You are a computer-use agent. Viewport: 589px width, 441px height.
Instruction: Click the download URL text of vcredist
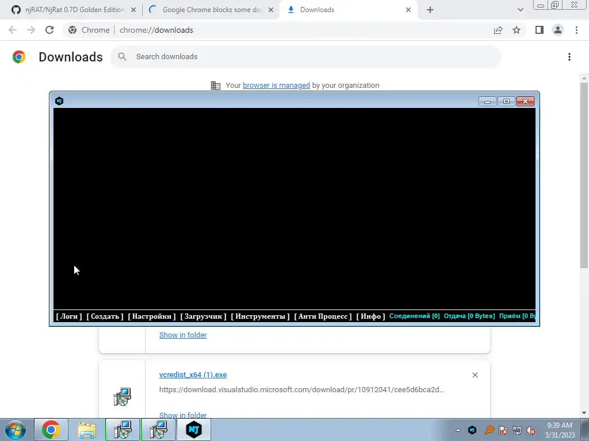pyautogui.click(x=301, y=390)
